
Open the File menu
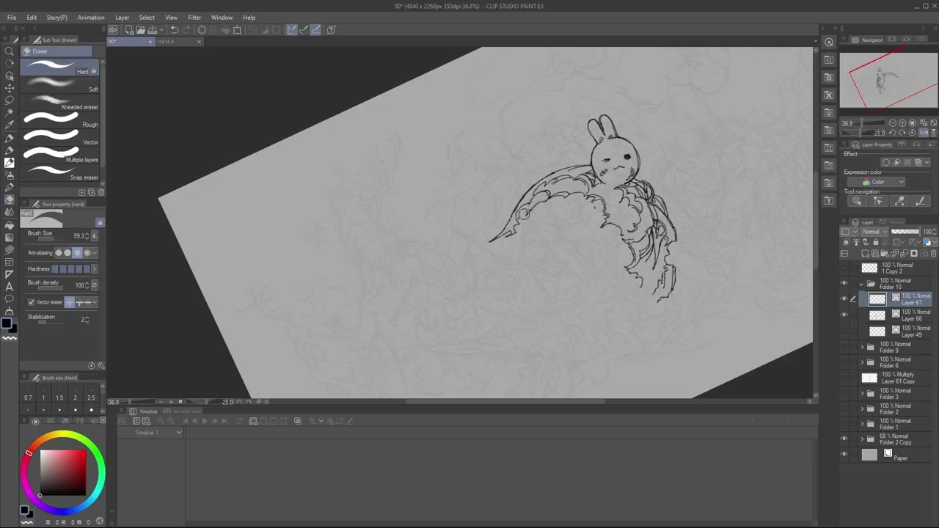coord(12,18)
